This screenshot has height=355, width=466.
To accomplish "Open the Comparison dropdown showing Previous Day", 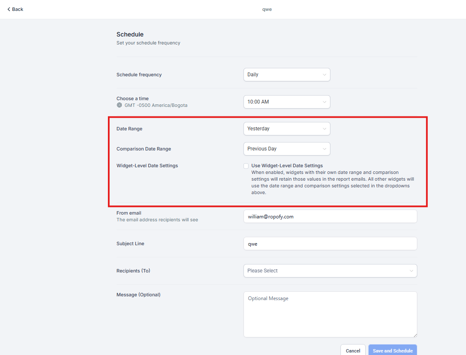I will [282, 149].
